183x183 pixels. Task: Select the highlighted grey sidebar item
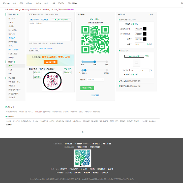(15, 66)
